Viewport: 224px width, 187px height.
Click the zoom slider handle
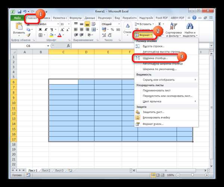pyautogui.click(x=192, y=175)
